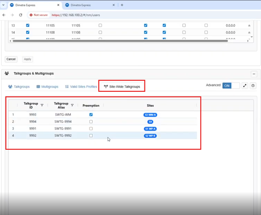The width and height of the screenshot is (261, 215).
Task: Filter by Talkgroup ID column
Action: [42, 105]
